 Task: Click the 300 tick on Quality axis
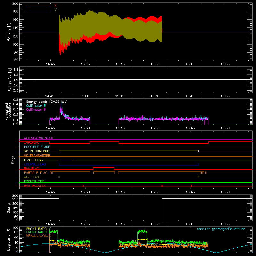(x=15, y=196)
